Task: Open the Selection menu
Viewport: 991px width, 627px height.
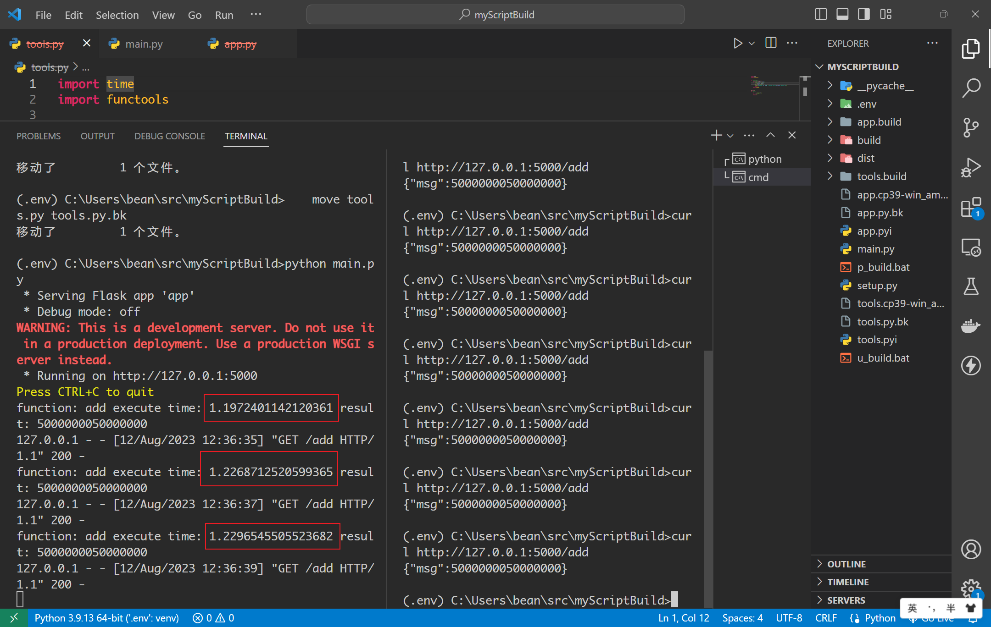Action: tap(117, 15)
